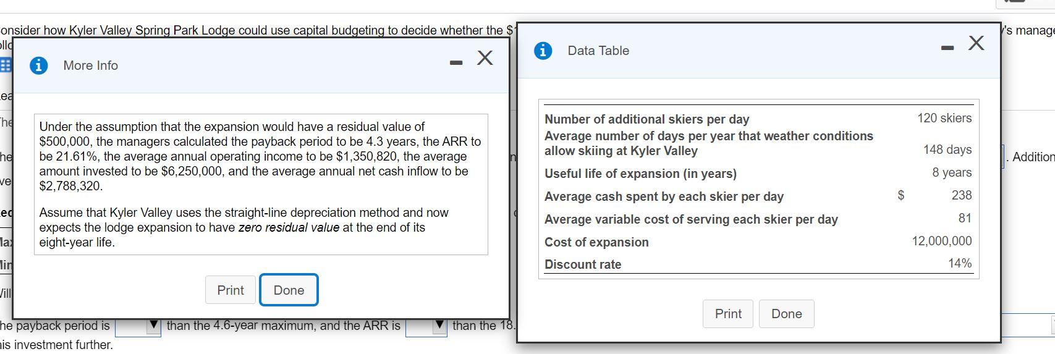The height and width of the screenshot is (354, 1055).
Task: Click the 14% discount rate value
Action: 960,263
